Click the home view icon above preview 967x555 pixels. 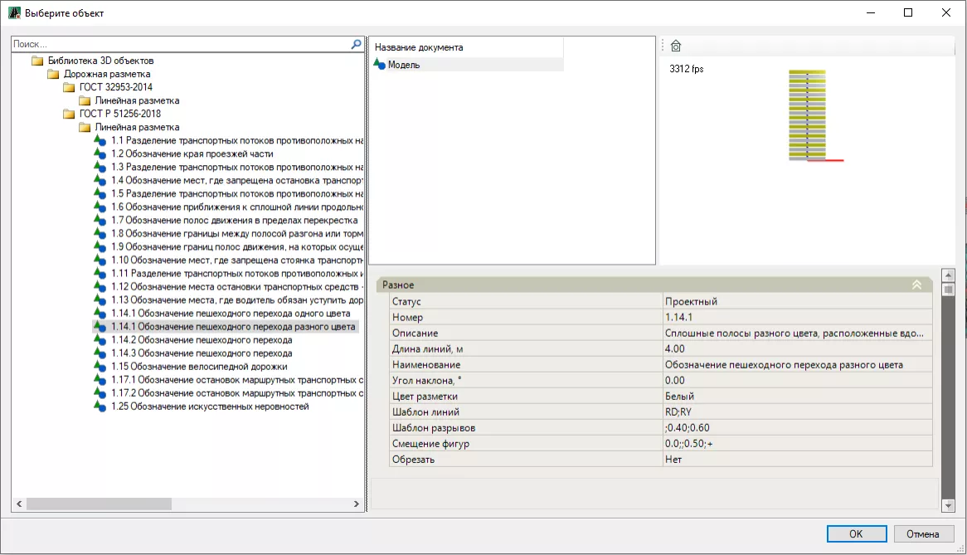[x=675, y=46]
